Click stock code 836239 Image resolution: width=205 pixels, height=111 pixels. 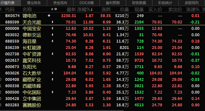[x=12, y=48]
